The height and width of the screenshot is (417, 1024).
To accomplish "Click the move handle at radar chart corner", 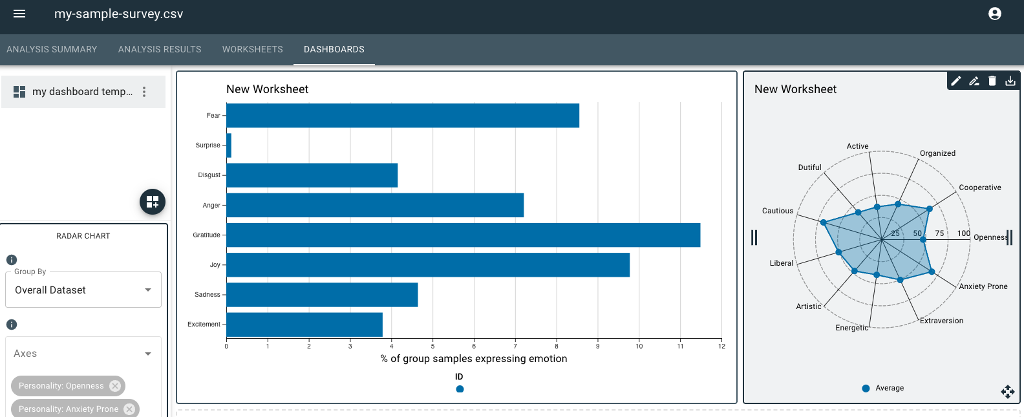I will pos(1008,392).
